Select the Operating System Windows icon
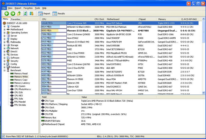This screenshot has height=139, width=206. click(x=8, y=33)
